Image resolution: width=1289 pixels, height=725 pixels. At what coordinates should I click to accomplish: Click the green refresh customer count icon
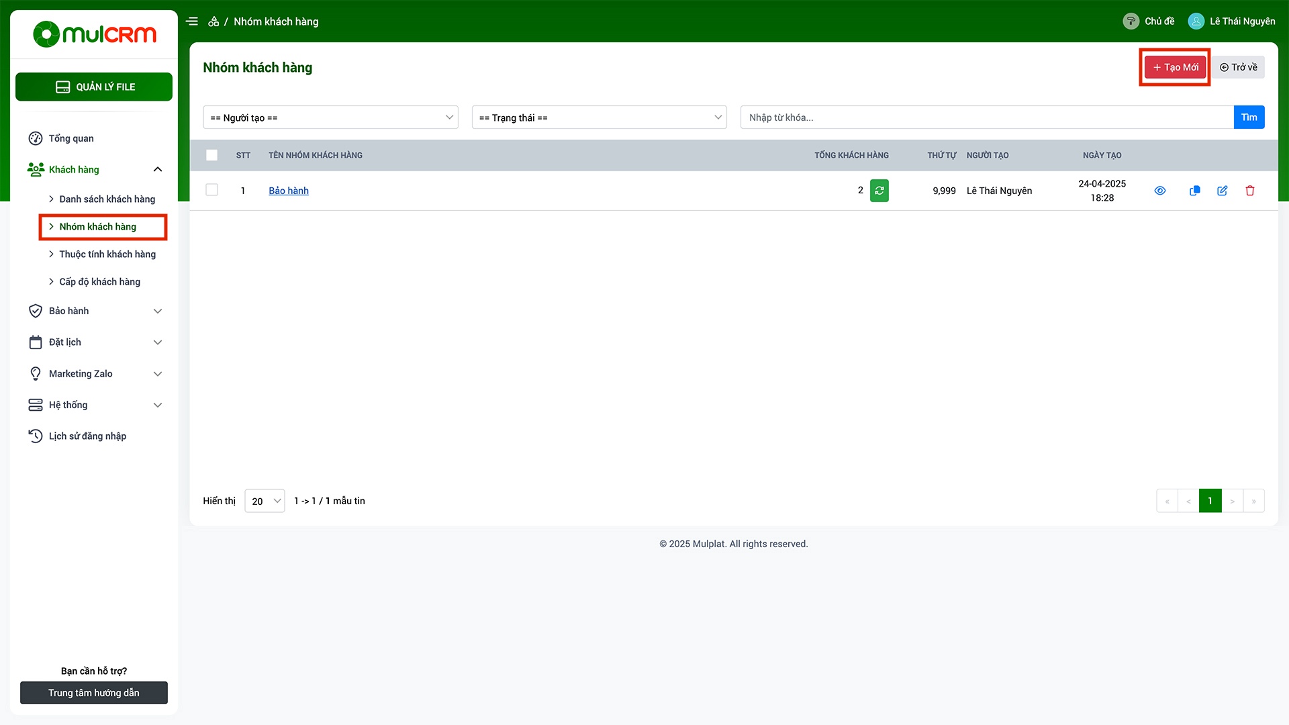point(879,191)
